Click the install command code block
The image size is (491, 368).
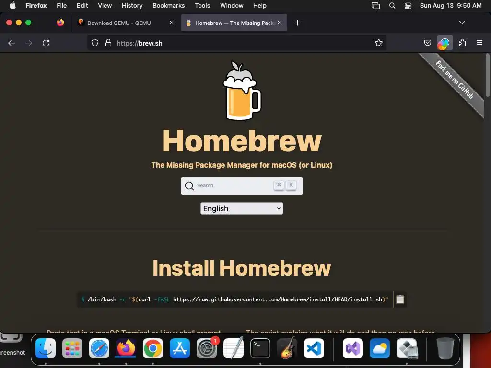pos(235,299)
